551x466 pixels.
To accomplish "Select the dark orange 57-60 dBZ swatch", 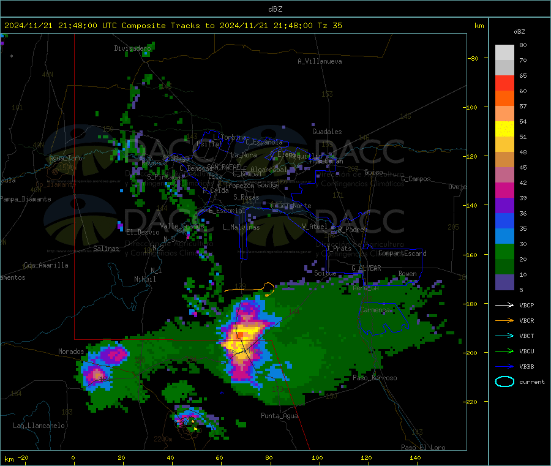I will click(x=504, y=99).
